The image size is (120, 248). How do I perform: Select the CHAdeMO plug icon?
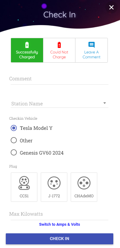coord(84,183)
